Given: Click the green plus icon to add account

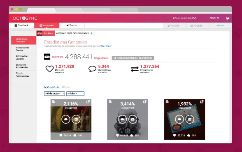Looking at the screenshot, I should (91, 33).
